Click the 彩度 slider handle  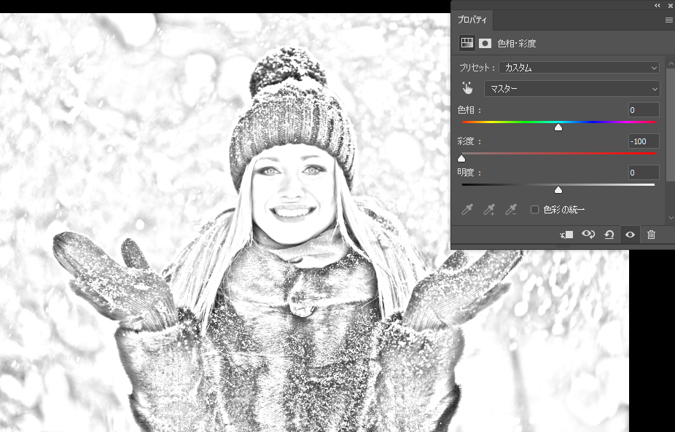pos(461,158)
